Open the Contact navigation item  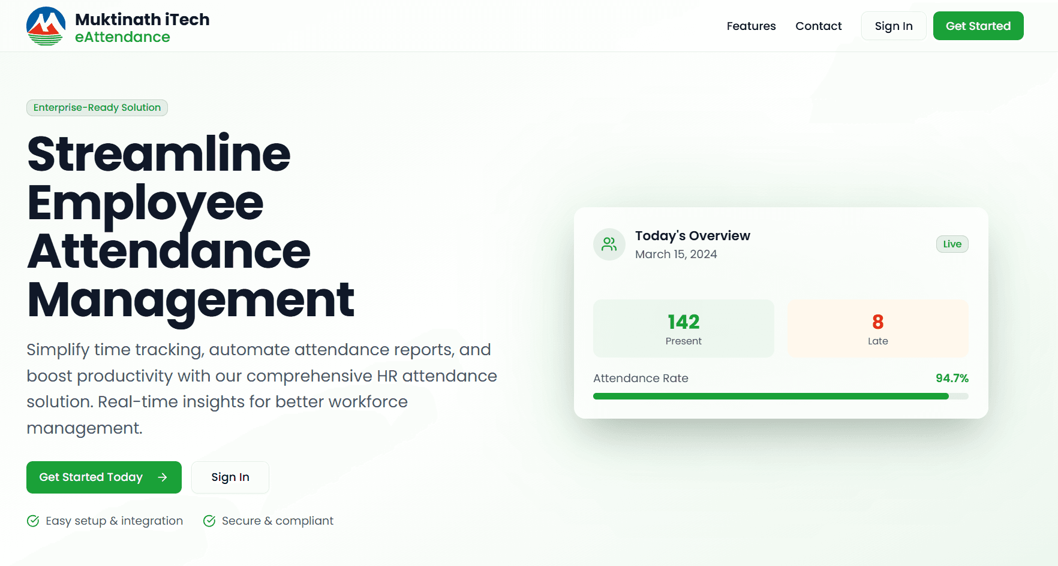pos(818,26)
